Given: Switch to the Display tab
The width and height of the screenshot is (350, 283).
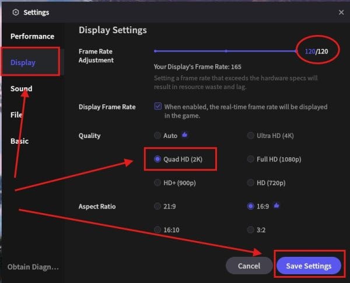Looking at the screenshot, I should tap(23, 62).
